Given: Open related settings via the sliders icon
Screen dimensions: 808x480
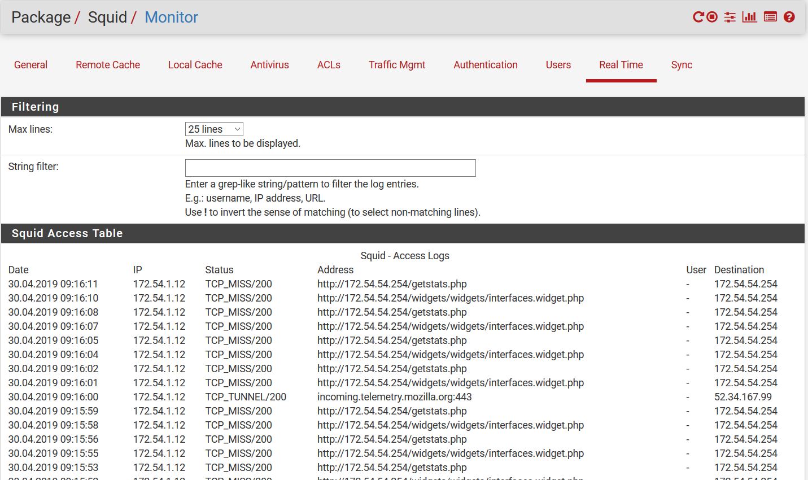Looking at the screenshot, I should click(730, 17).
